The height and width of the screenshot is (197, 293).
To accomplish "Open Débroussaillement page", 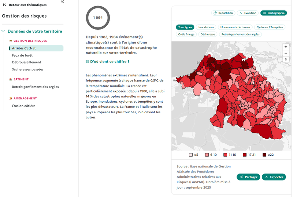I will pyautogui.click(x=26, y=62).
